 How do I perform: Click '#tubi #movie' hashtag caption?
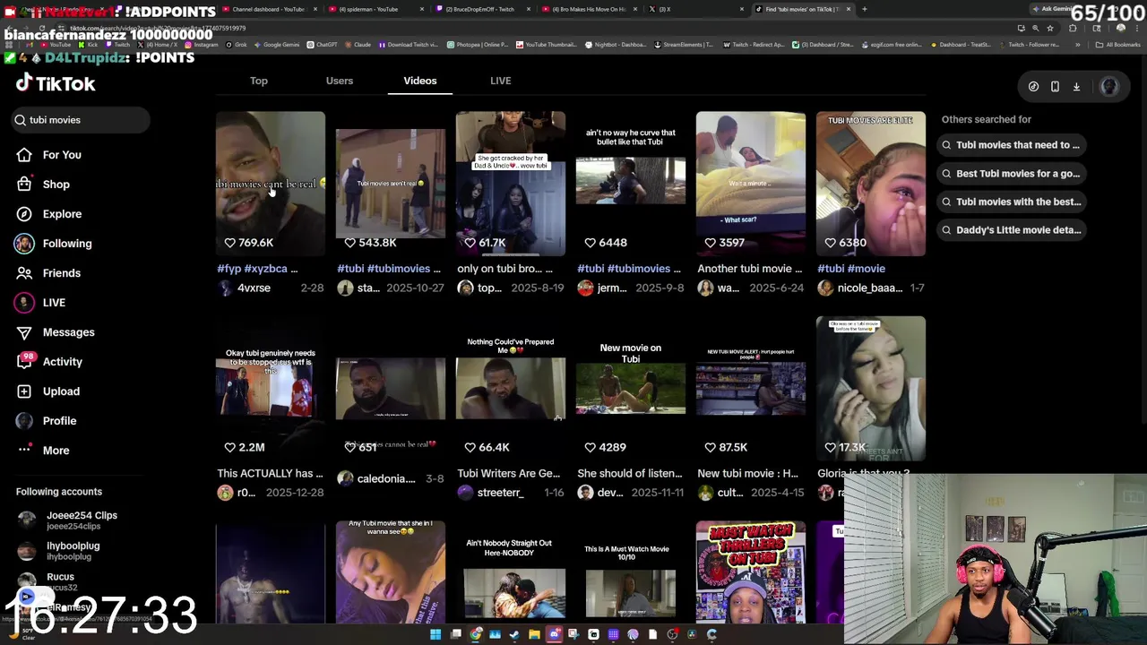point(851,269)
